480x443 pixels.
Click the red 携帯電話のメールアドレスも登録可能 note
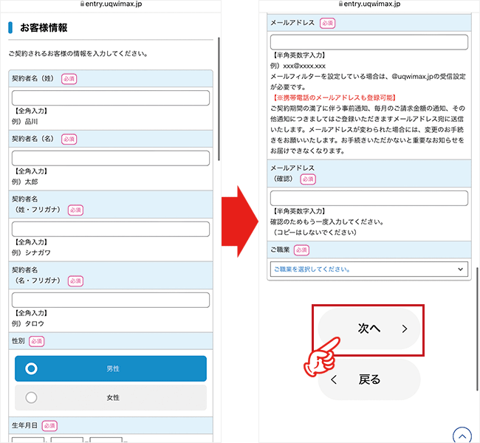[333, 97]
